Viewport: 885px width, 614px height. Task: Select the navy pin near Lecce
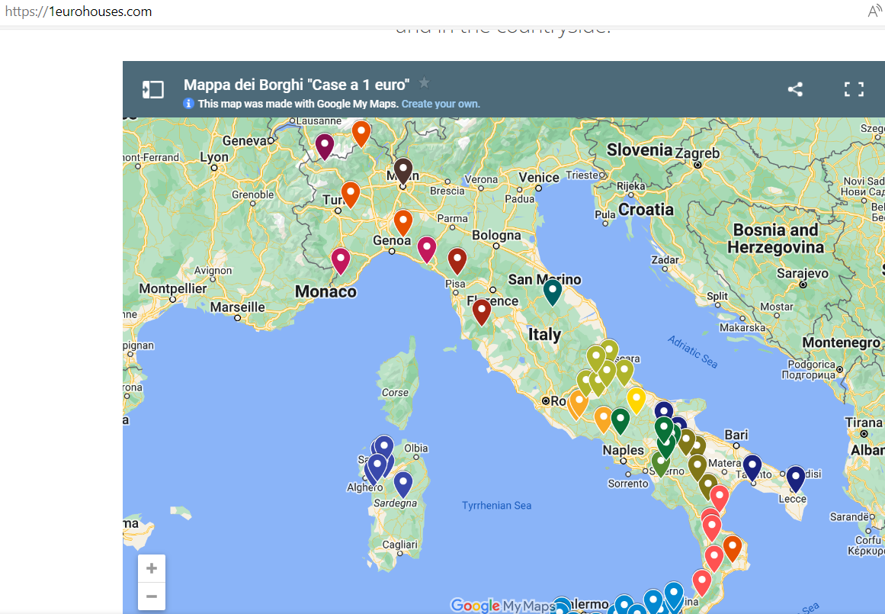(x=796, y=477)
